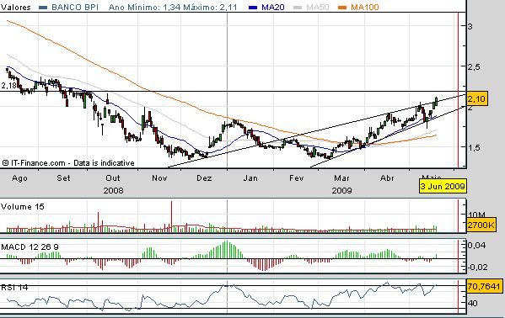Click the 70,7641 RSI value tag

click(484, 286)
